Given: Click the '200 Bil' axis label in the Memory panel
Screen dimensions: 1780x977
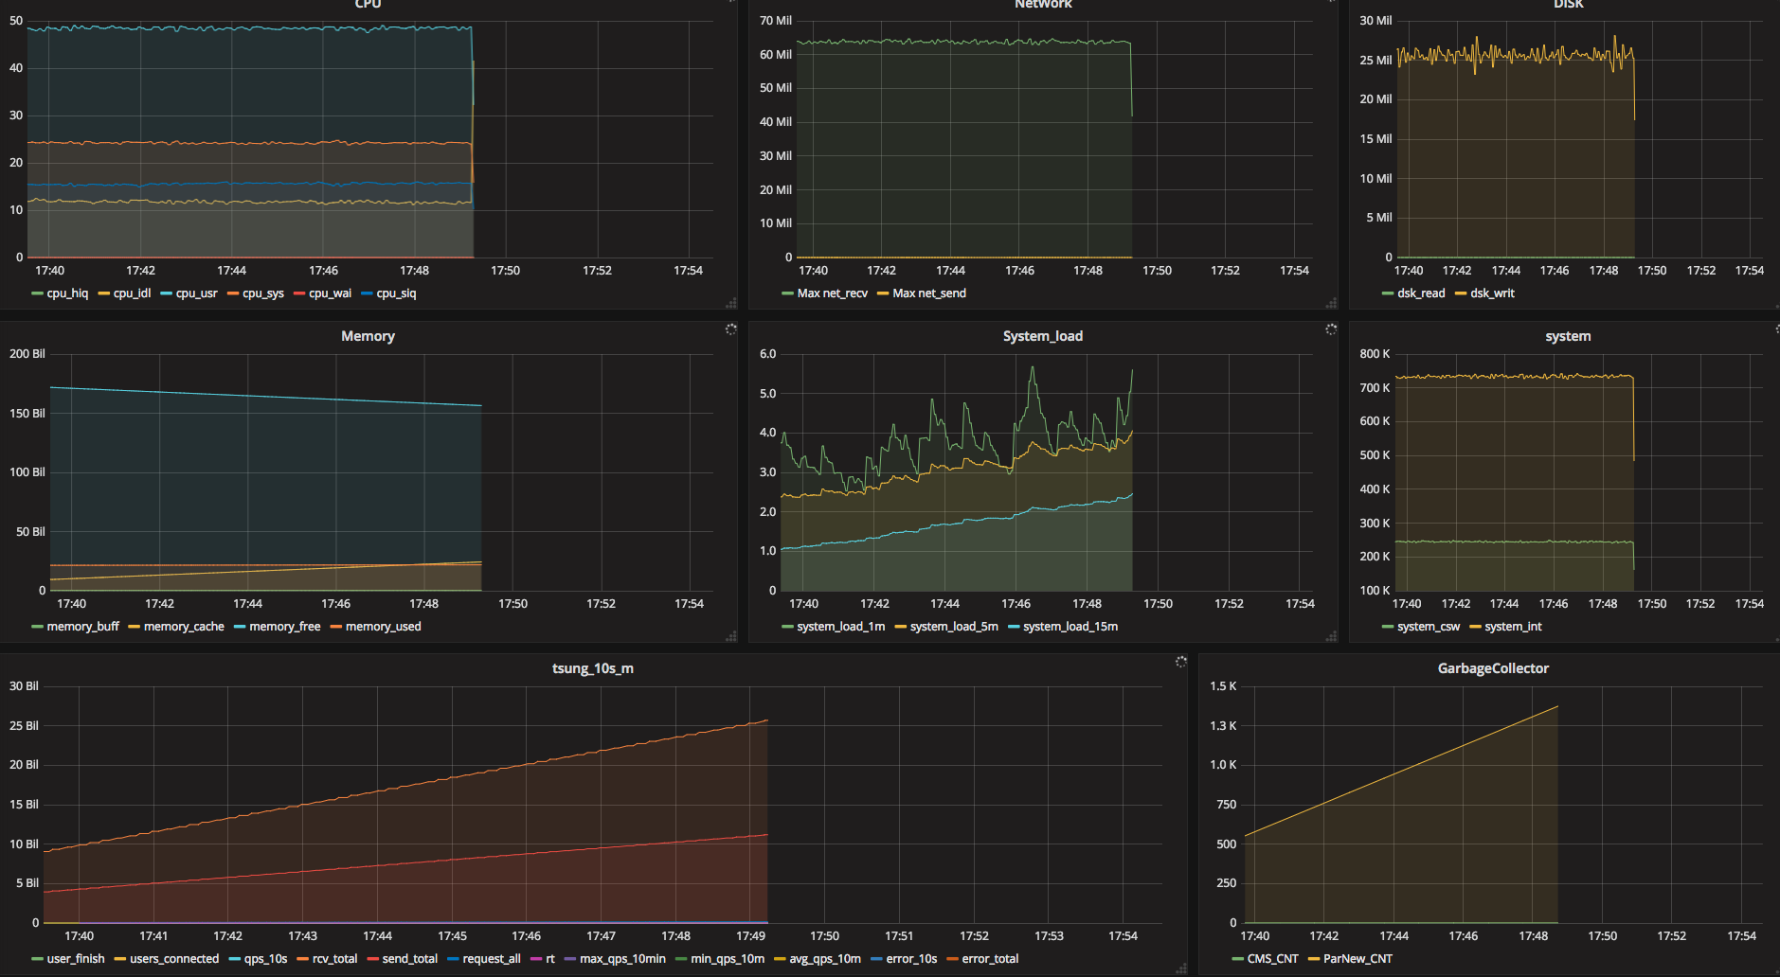Looking at the screenshot, I should click(x=27, y=354).
